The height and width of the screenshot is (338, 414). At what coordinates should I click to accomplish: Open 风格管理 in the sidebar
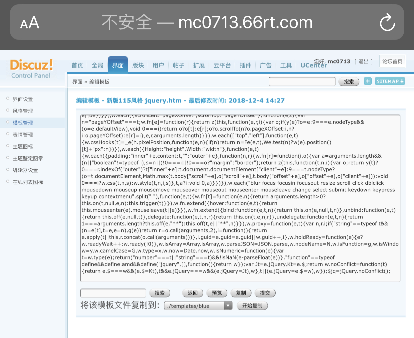(23, 111)
